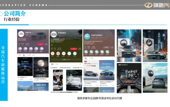
Task: Click the caption 服务多家车企品牌/车型全年社会化代理
Action: coord(100,98)
